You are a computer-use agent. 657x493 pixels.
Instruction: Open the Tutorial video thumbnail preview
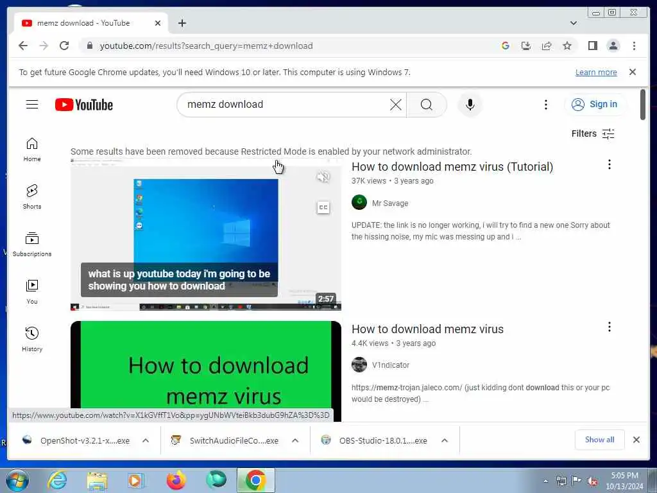(206, 235)
